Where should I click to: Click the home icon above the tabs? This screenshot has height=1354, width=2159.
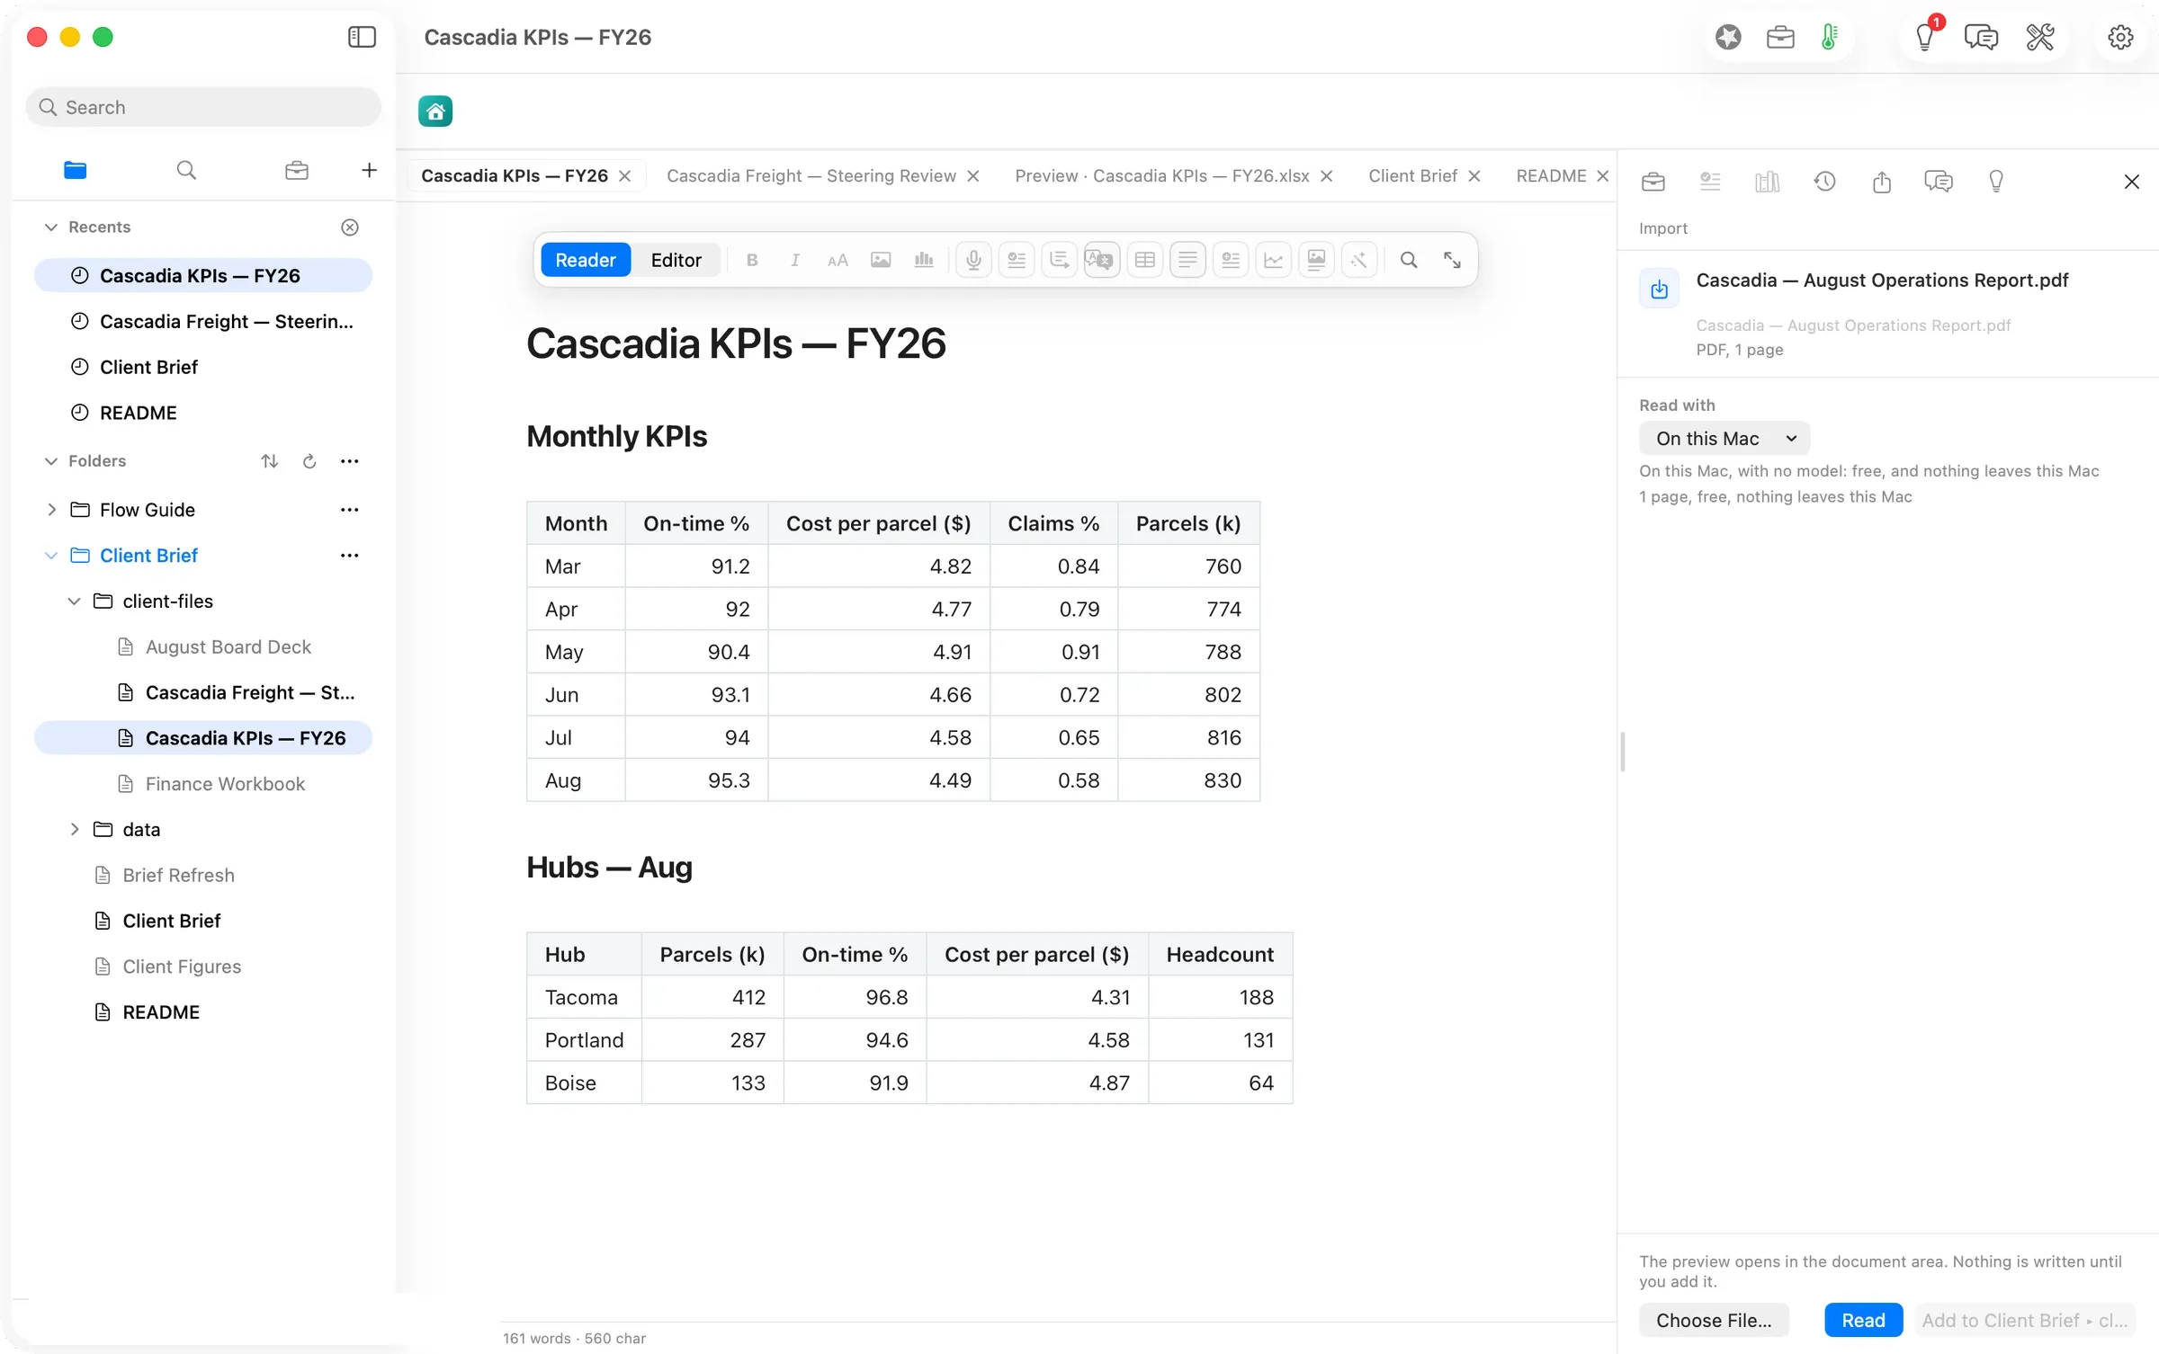pos(435,111)
